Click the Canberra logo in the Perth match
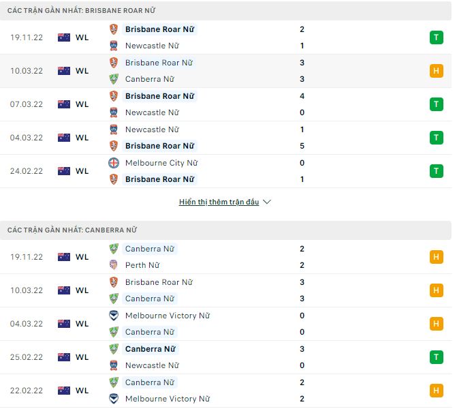The width and height of the screenshot is (457, 409). tap(114, 249)
